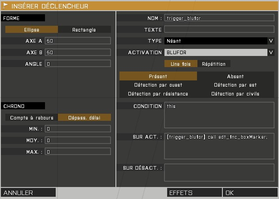Choose Compte à rebours timer mode

[32, 118]
